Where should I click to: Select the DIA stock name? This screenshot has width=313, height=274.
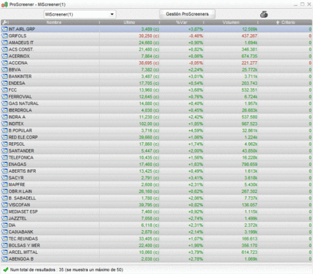[x=12, y=225]
